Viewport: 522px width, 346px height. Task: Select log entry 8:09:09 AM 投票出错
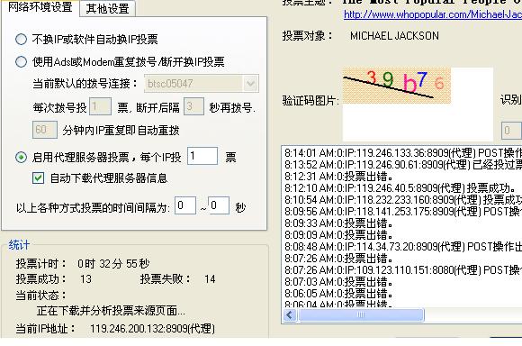339,235
